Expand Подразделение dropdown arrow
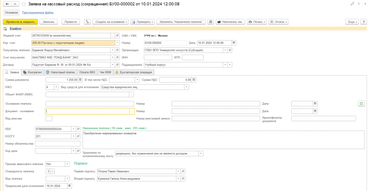Image resolution: width=371 pixels, height=191 pixels. click(x=225, y=65)
